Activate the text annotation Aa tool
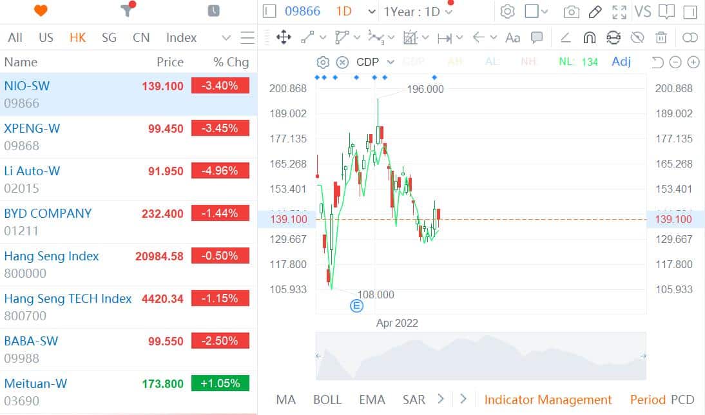705x415 pixels. click(512, 37)
